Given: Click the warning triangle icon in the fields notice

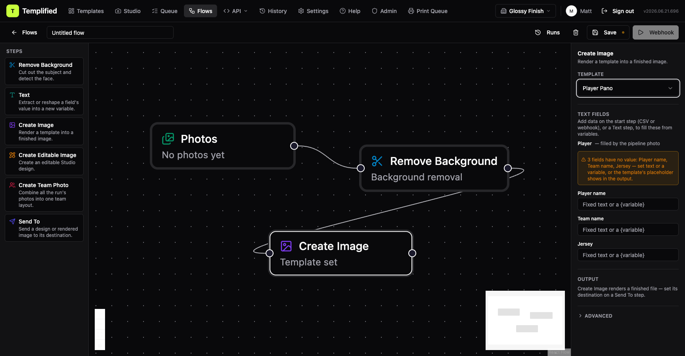Looking at the screenshot, I should 584,160.
